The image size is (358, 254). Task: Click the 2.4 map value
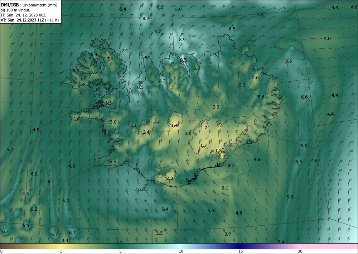click(x=146, y=132)
